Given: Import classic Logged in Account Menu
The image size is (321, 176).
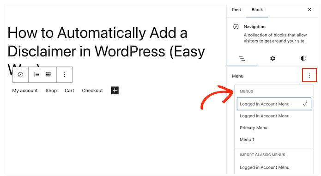Looking at the screenshot, I should [x=274, y=167].
